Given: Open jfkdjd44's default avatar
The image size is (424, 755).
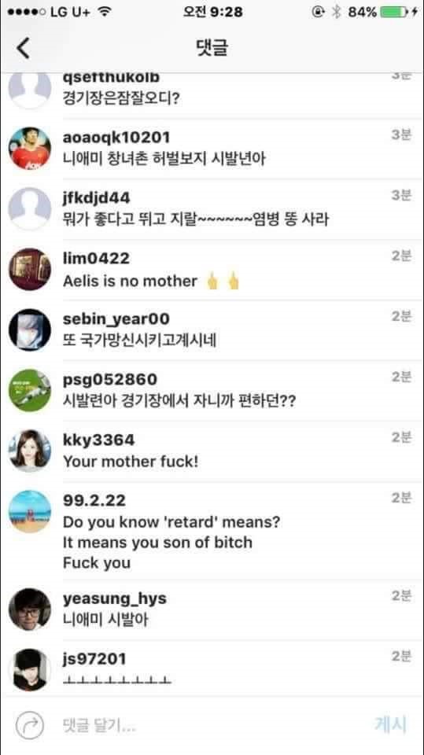Looking at the screenshot, I should point(30,208).
